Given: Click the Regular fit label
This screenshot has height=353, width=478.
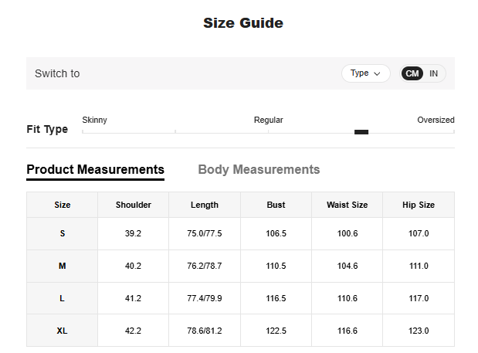Looking at the screenshot, I should [x=268, y=120].
